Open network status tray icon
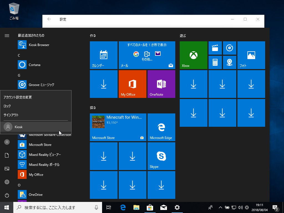The height and width of the screenshot is (213, 284). 234,207
